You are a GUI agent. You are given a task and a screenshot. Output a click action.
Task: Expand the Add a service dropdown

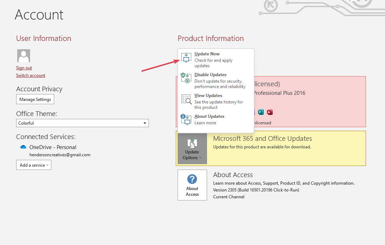(34, 165)
